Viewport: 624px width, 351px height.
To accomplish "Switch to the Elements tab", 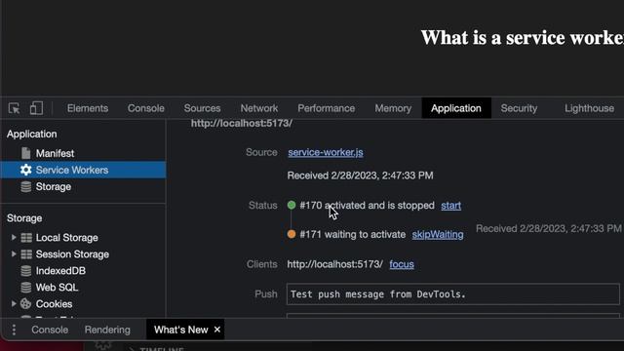I will coord(88,108).
